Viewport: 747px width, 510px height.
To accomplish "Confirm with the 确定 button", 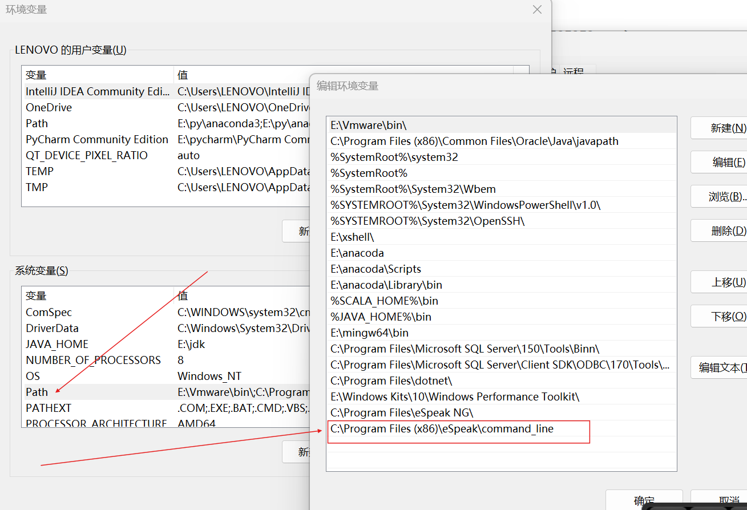I will click(644, 501).
